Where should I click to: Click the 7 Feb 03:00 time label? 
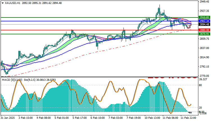116,118
